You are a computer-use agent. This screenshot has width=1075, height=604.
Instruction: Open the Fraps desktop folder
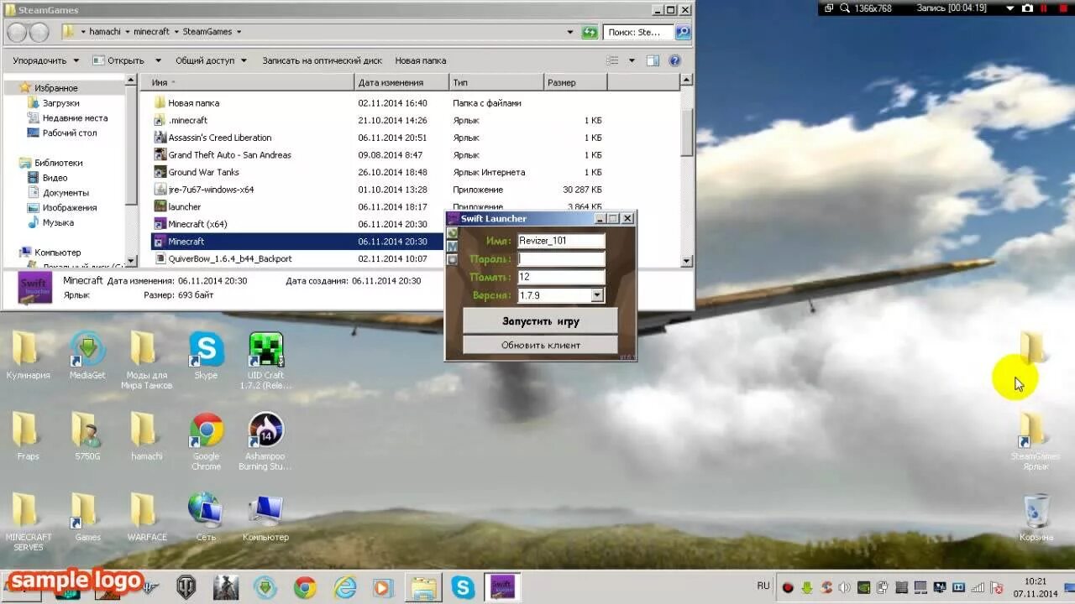(x=28, y=437)
